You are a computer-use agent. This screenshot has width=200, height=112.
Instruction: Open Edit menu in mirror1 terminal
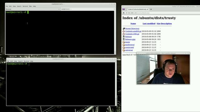pyautogui.click(x=10, y=6)
